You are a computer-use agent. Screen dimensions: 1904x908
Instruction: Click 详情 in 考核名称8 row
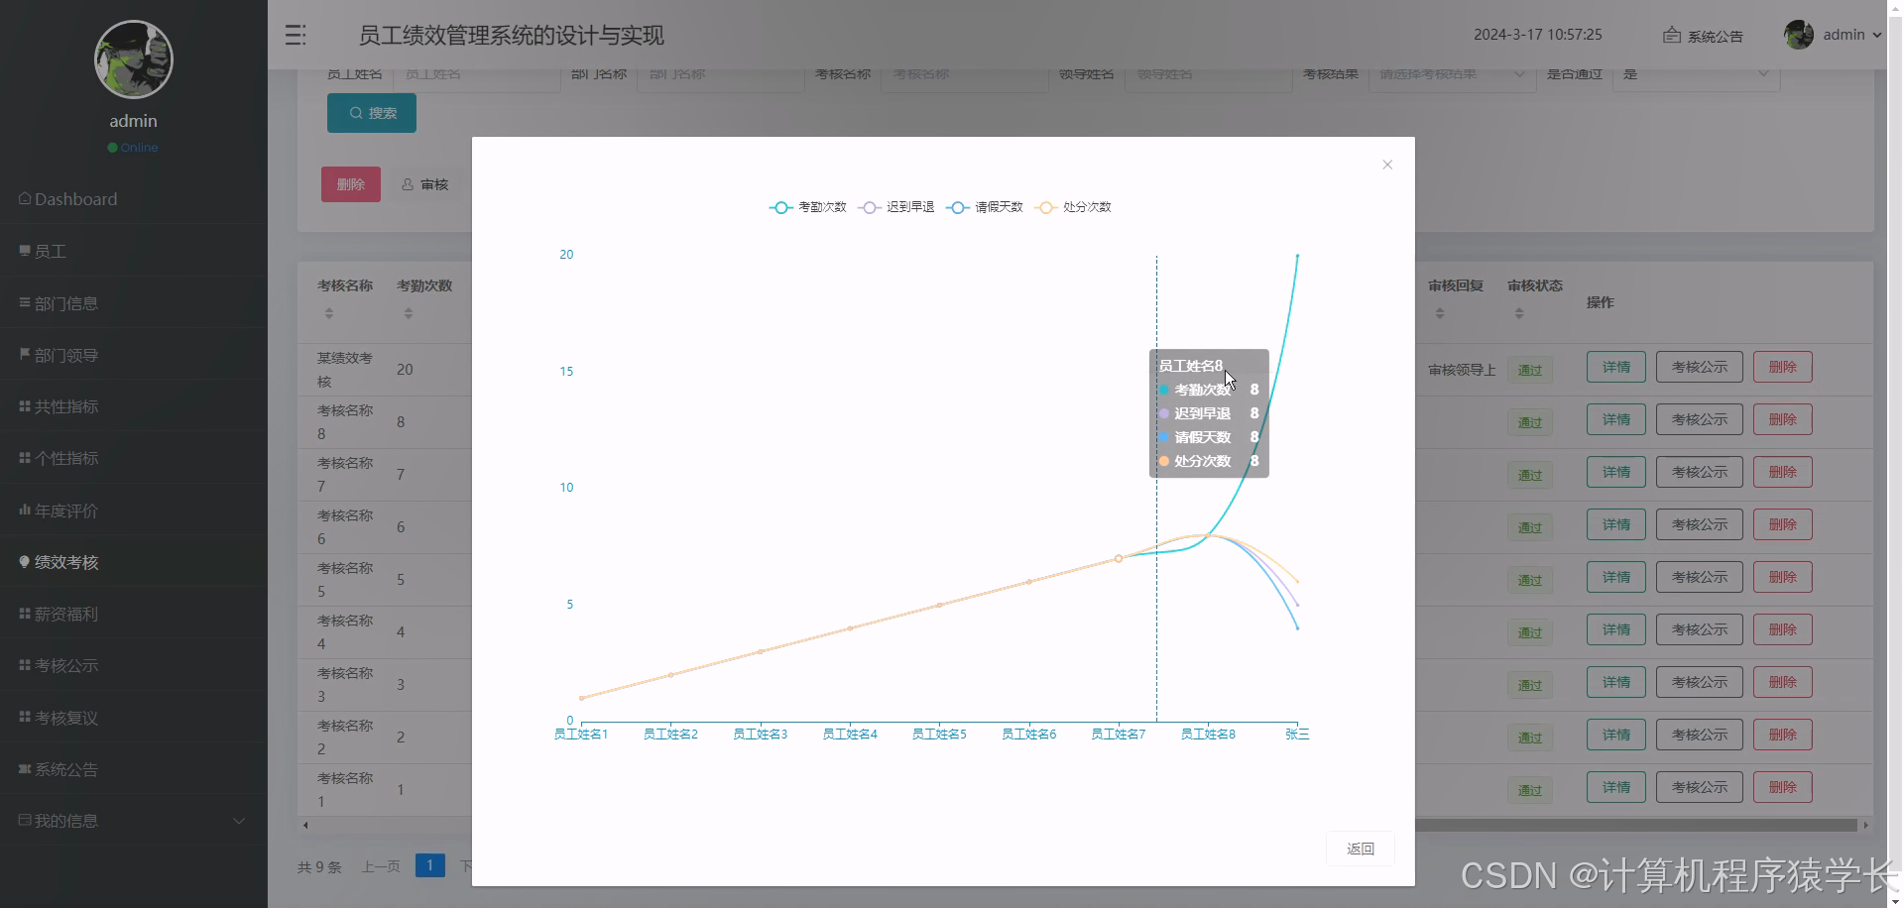coord(1616,419)
